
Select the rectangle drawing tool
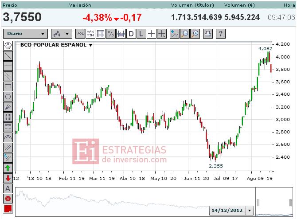[x=8, y=86]
